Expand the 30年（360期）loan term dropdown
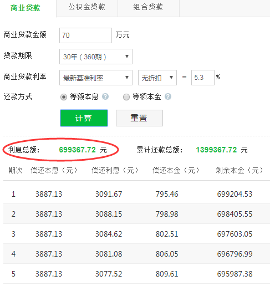The width and height of the screenshot is (270, 286). [96, 57]
